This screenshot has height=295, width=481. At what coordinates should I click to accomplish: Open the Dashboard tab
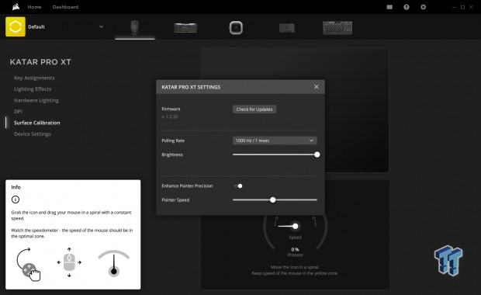(65, 7)
